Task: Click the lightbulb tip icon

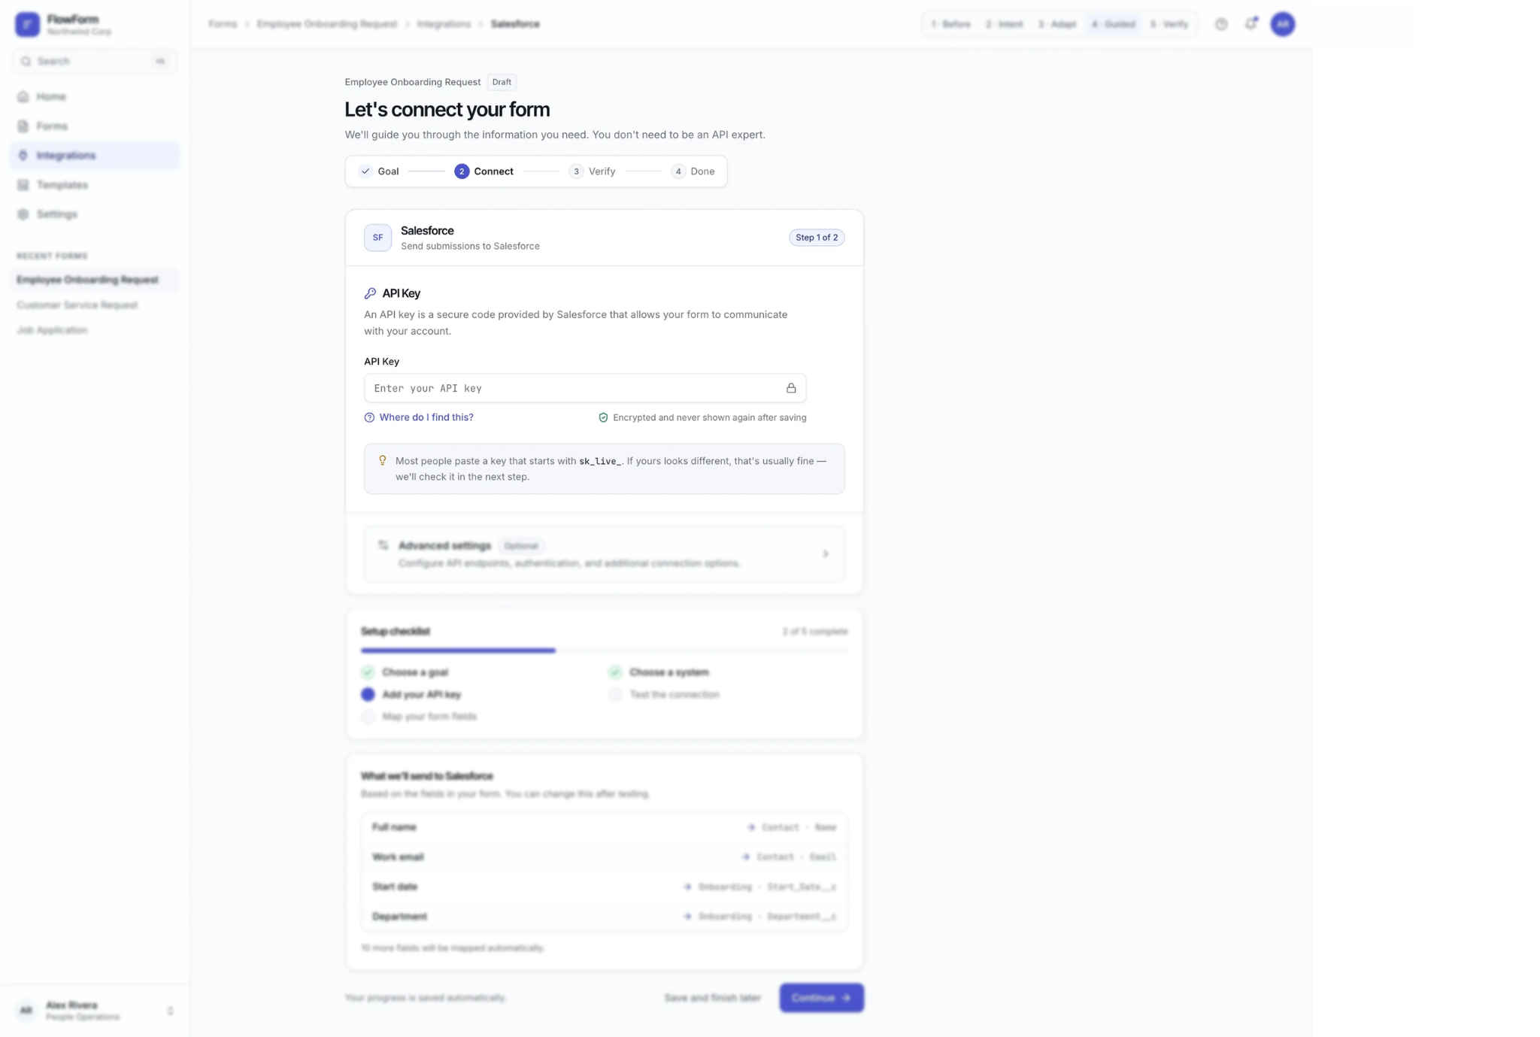Action: [382, 461]
